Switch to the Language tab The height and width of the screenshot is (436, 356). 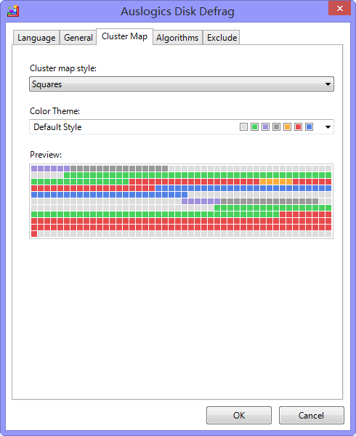(36, 38)
